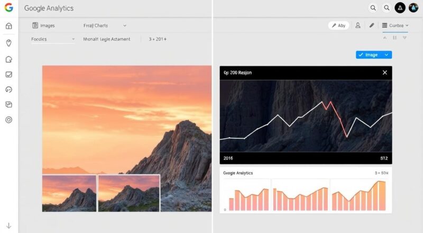
Task: Tick the checkbox icon in the left sidebar
Action: pyautogui.click(x=8, y=75)
